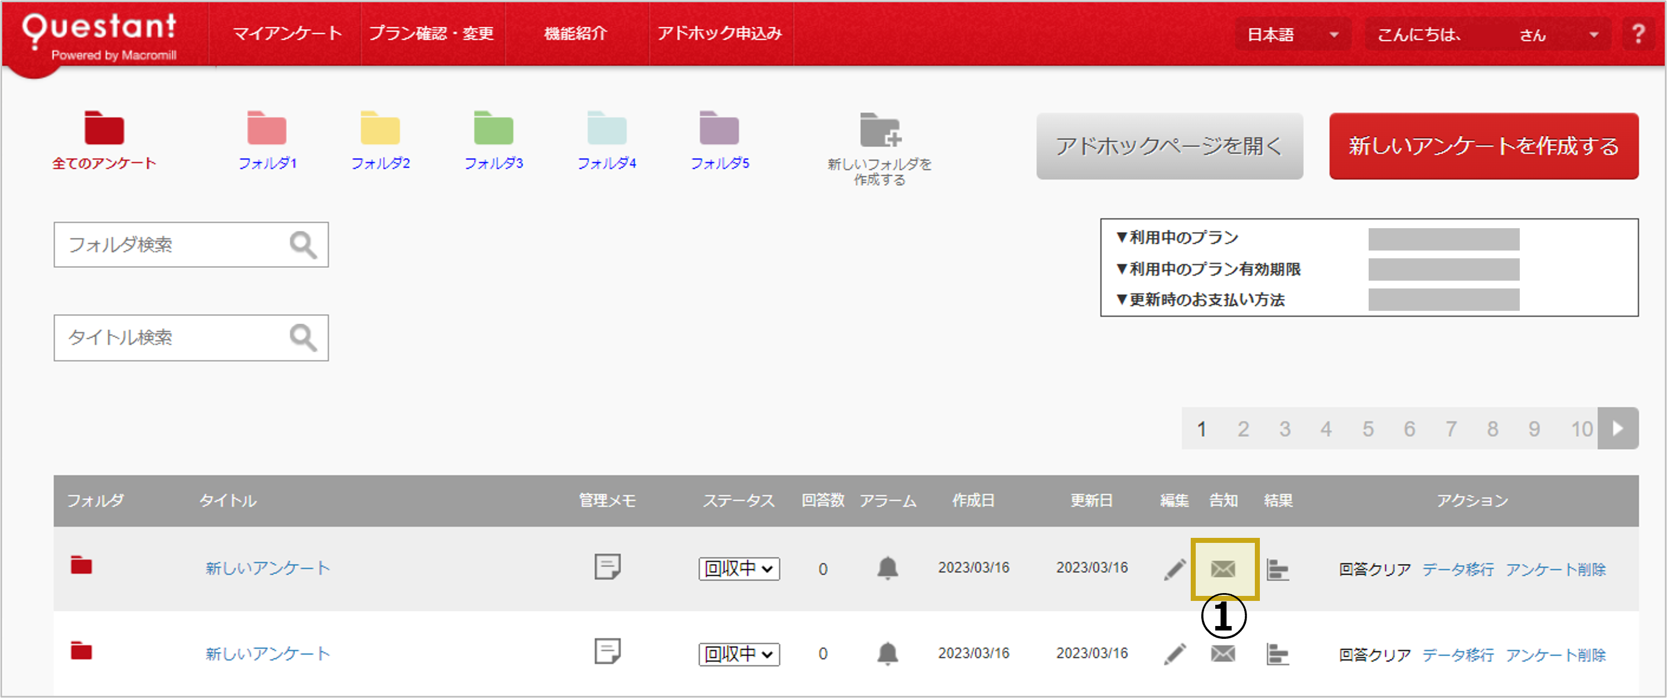The width and height of the screenshot is (1667, 698).
Task: Open the 回収中 status dropdown in the first row
Action: [739, 569]
